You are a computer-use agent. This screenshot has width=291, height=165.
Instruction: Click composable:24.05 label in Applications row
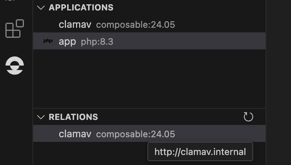click(x=135, y=25)
